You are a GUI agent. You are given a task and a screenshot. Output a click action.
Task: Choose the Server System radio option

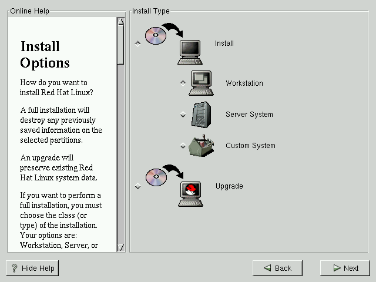click(x=183, y=115)
